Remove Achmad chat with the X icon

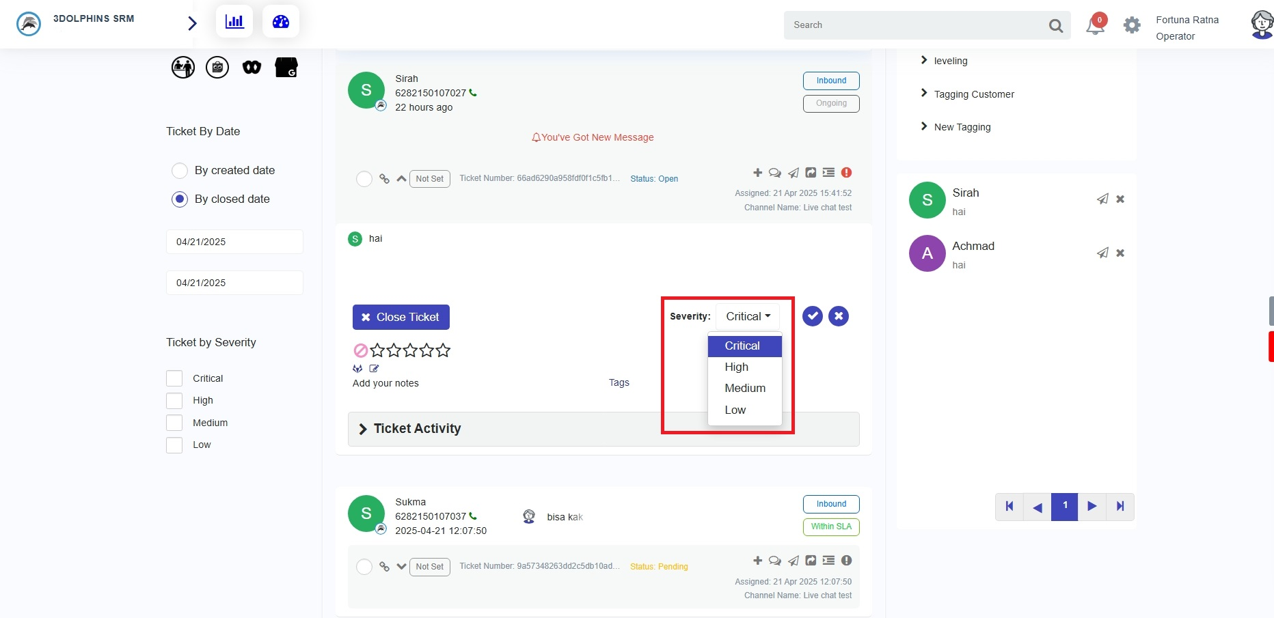coord(1120,253)
